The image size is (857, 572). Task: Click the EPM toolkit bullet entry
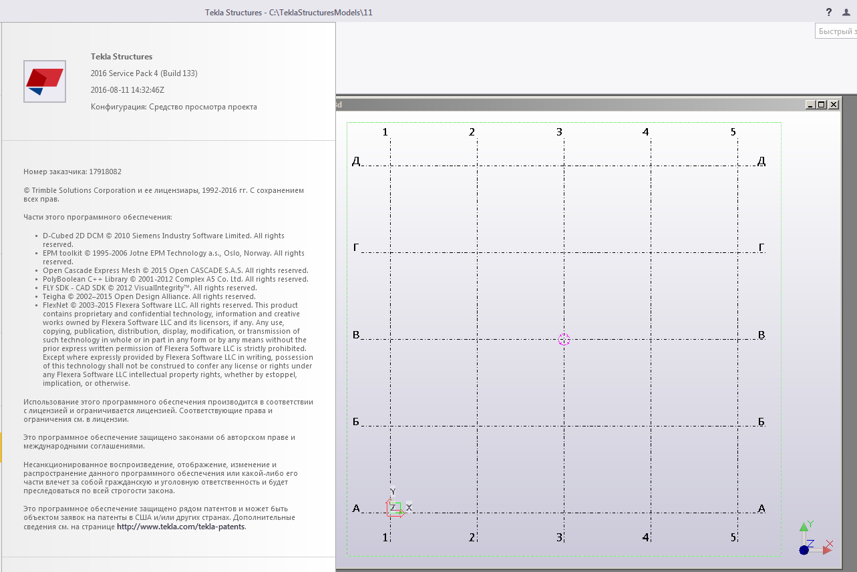tap(174, 258)
